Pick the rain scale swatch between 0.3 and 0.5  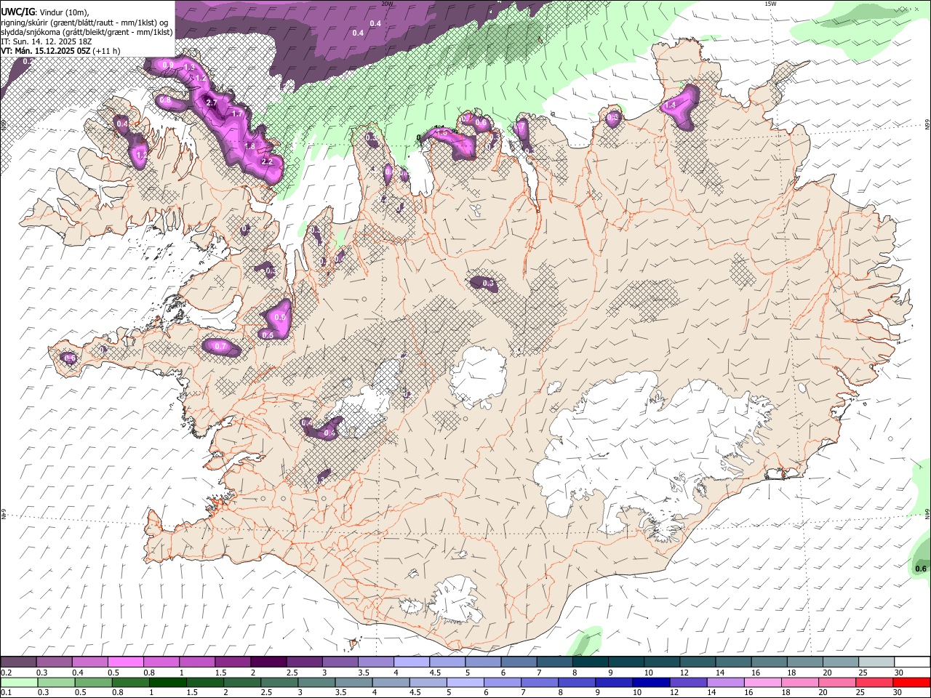(x=55, y=683)
